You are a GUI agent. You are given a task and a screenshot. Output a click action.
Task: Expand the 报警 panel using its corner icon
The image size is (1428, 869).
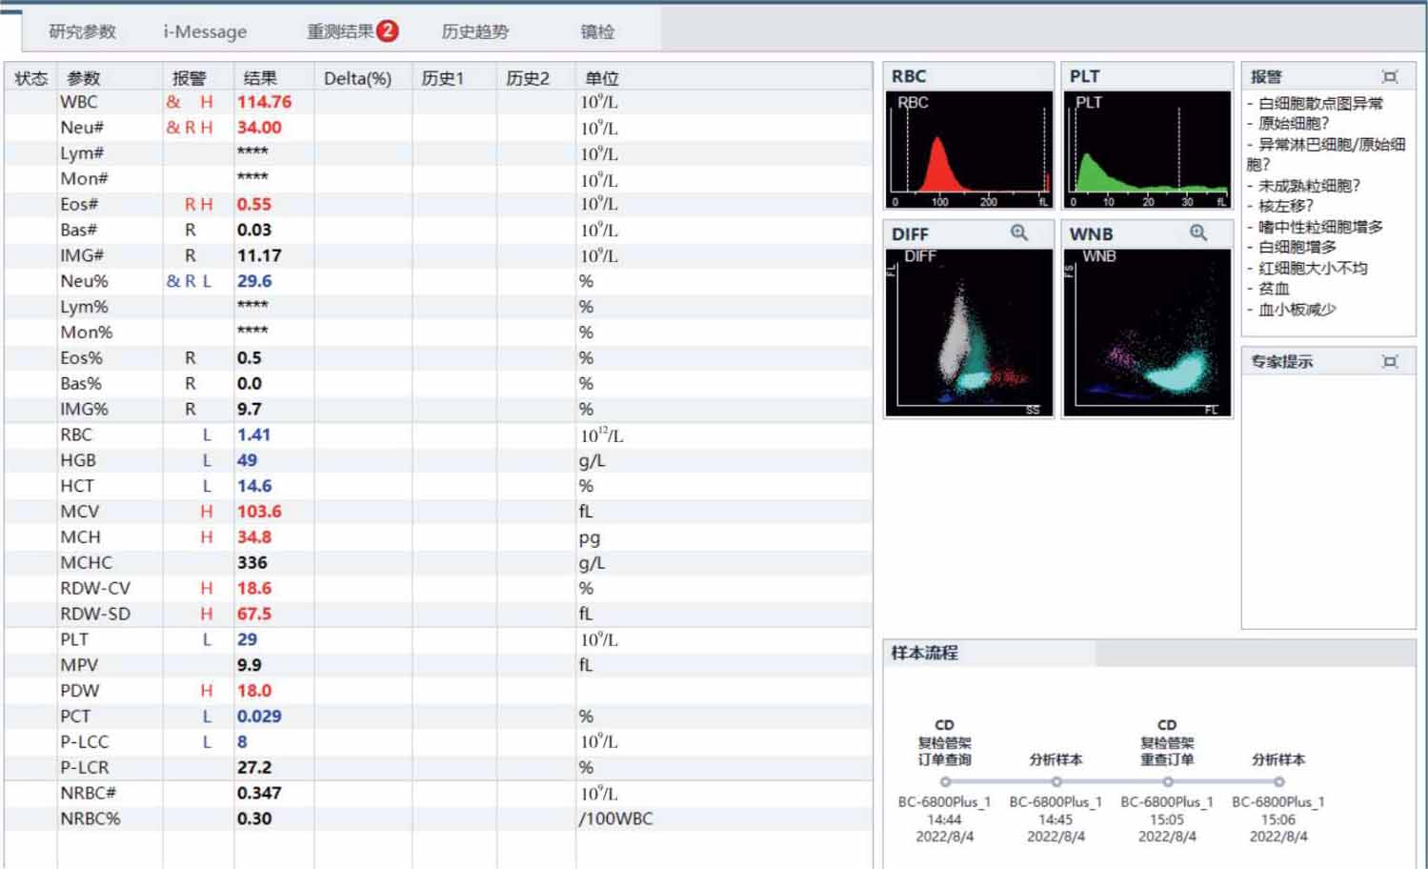1390,77
